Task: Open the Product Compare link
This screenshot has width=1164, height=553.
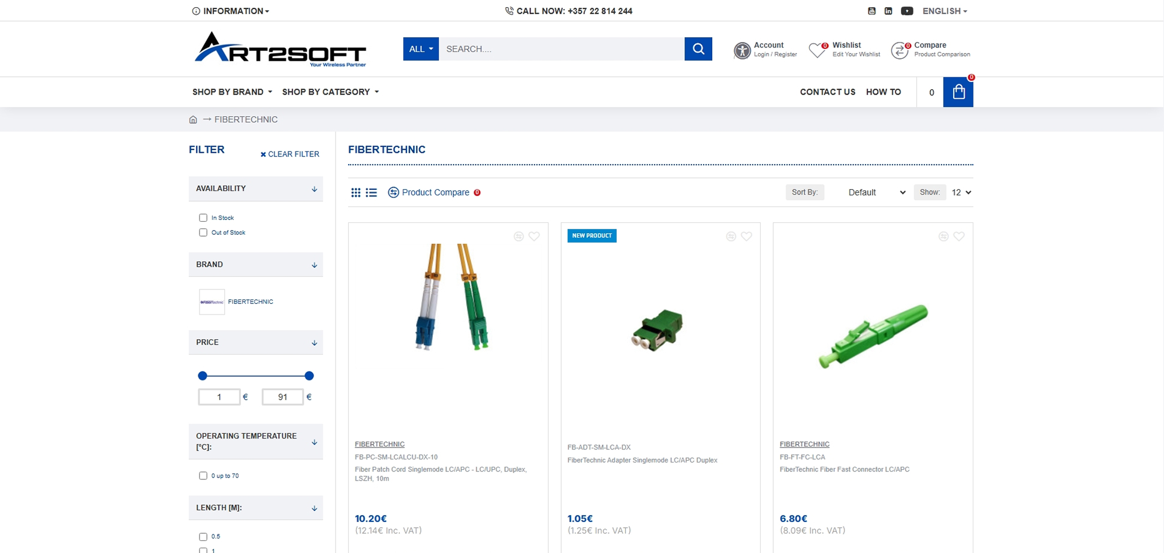Action: point(435,192)
